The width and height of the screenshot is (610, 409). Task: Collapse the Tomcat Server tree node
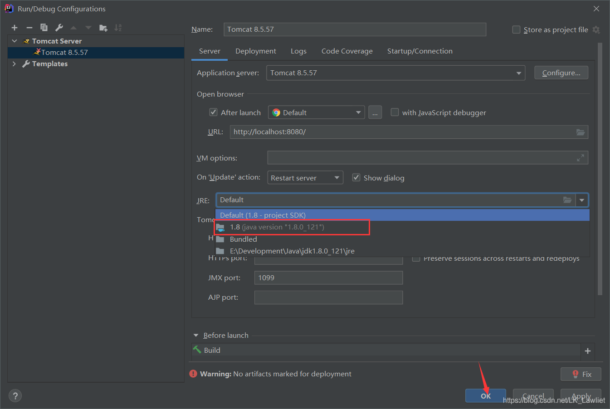(15, 41)
